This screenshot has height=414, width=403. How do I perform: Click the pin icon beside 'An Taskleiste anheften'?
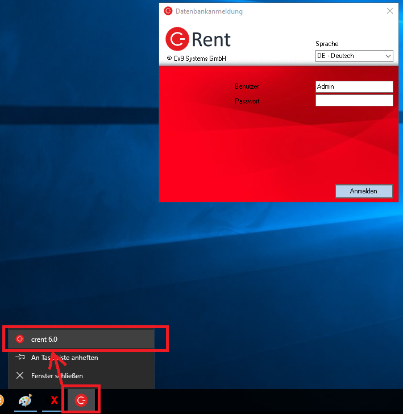[20, 358]
